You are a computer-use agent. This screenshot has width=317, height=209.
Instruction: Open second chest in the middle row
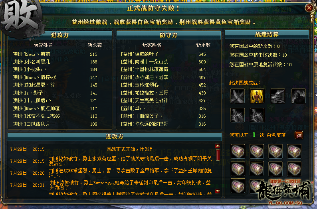click(257, 169)
